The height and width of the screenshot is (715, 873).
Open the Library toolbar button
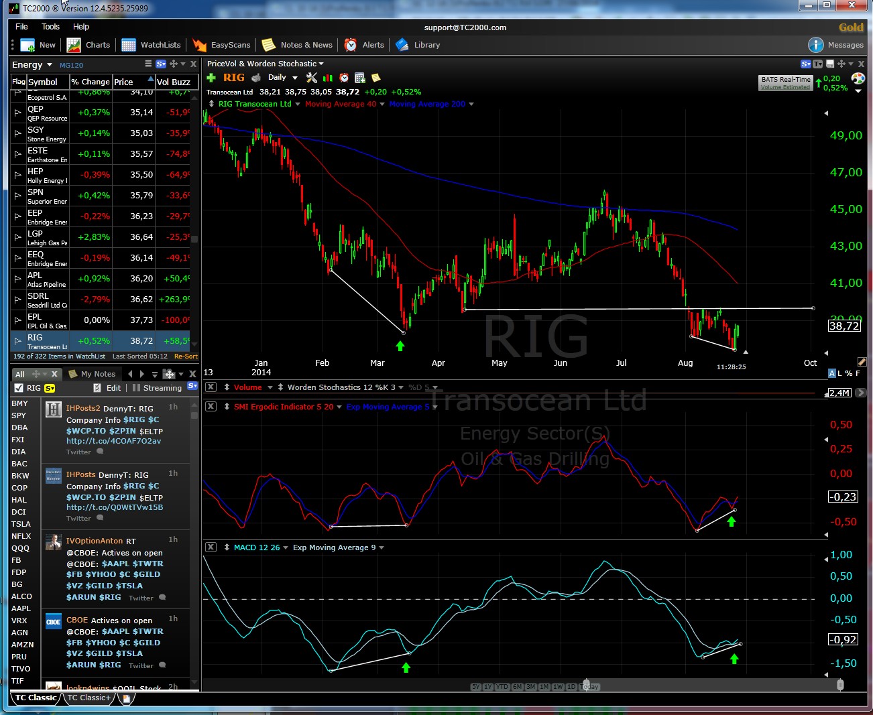tap(418, 45)
